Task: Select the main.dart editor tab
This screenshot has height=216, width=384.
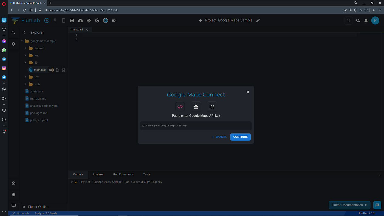Action: [x=77, y=30]
